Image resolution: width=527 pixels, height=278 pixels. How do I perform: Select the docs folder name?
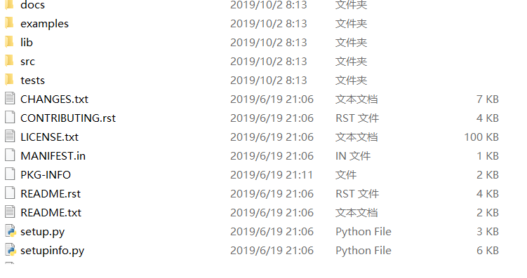pos(32,5)
